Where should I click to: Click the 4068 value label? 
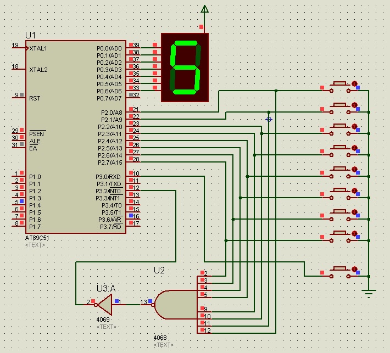tap(160, 338)
